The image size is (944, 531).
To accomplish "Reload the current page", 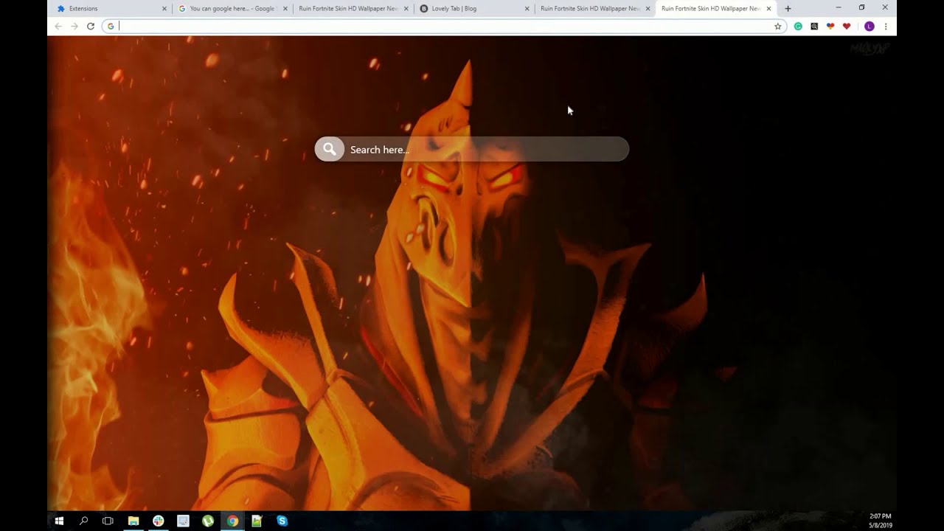I will 91,27.
